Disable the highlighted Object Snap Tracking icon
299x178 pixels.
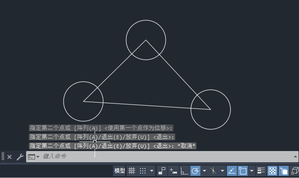232,170
